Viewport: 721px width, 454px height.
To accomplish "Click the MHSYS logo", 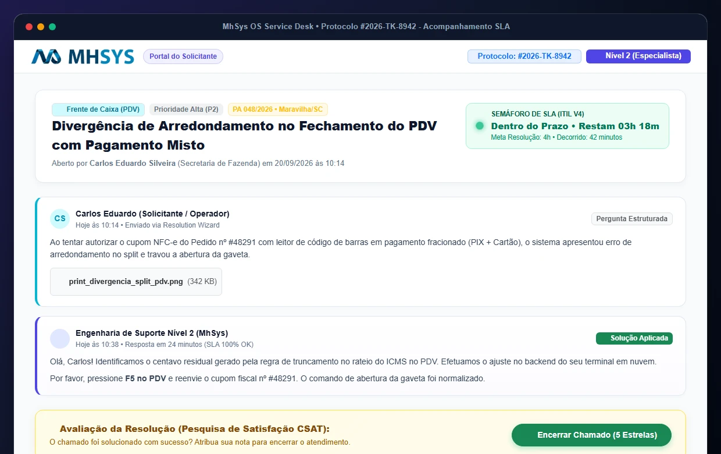I will point(83,56).
